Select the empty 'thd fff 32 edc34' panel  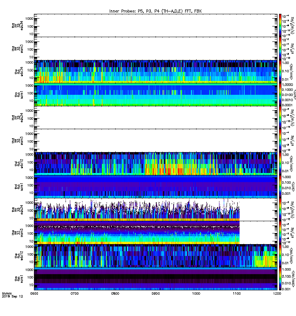(x=155, y=117)
